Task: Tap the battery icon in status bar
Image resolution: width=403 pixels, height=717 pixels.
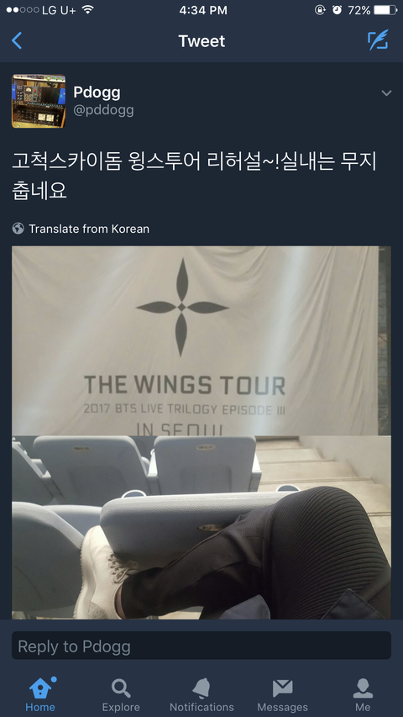Action: click(x=385, y=10)
